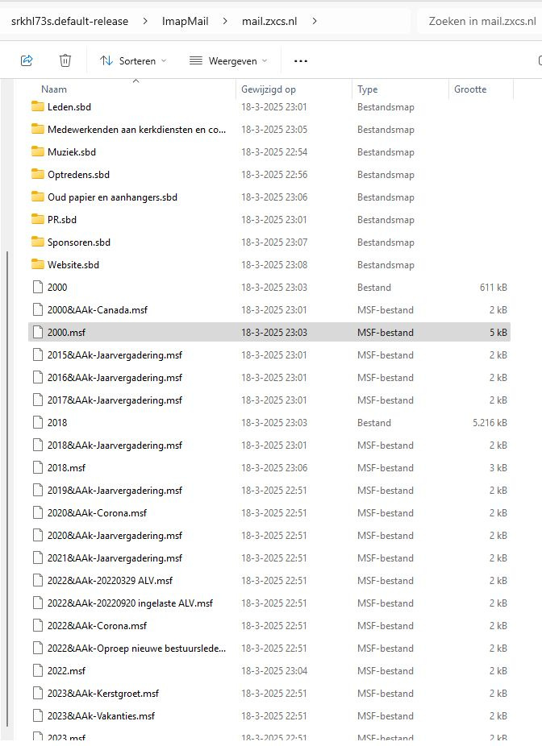The image size is (542, 746).
Task: Click the file icon of 2018 (5.216 kB)
Action: (x=38, y=422)
